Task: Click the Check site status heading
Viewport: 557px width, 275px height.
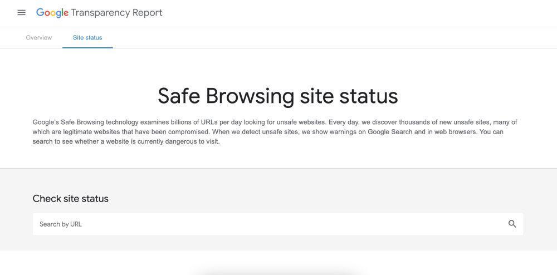Action: [x=71, y=198]
